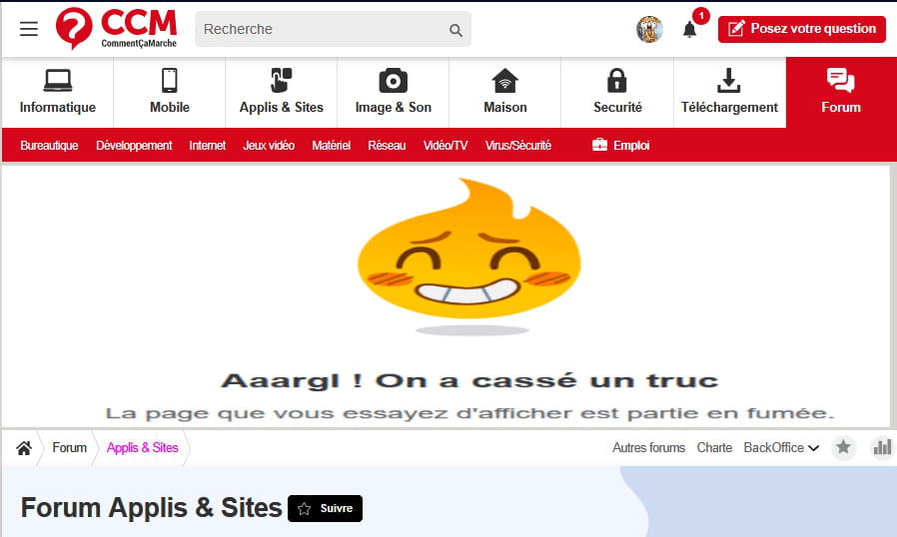Viewport: 897px width, 537px height.
Task: Open the Jeux vidéo subforum link
Action: coord(269,145)
